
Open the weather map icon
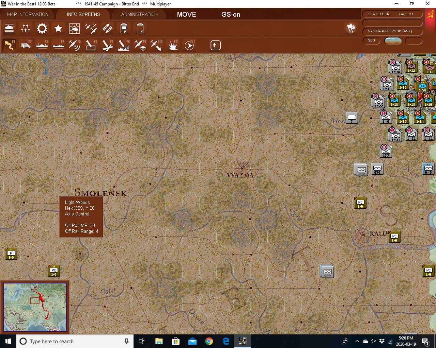click(x=75, y=29)
